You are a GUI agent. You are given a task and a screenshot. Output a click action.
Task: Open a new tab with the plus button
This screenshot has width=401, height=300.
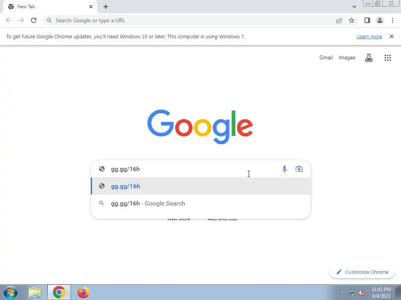tap(106, 7)
